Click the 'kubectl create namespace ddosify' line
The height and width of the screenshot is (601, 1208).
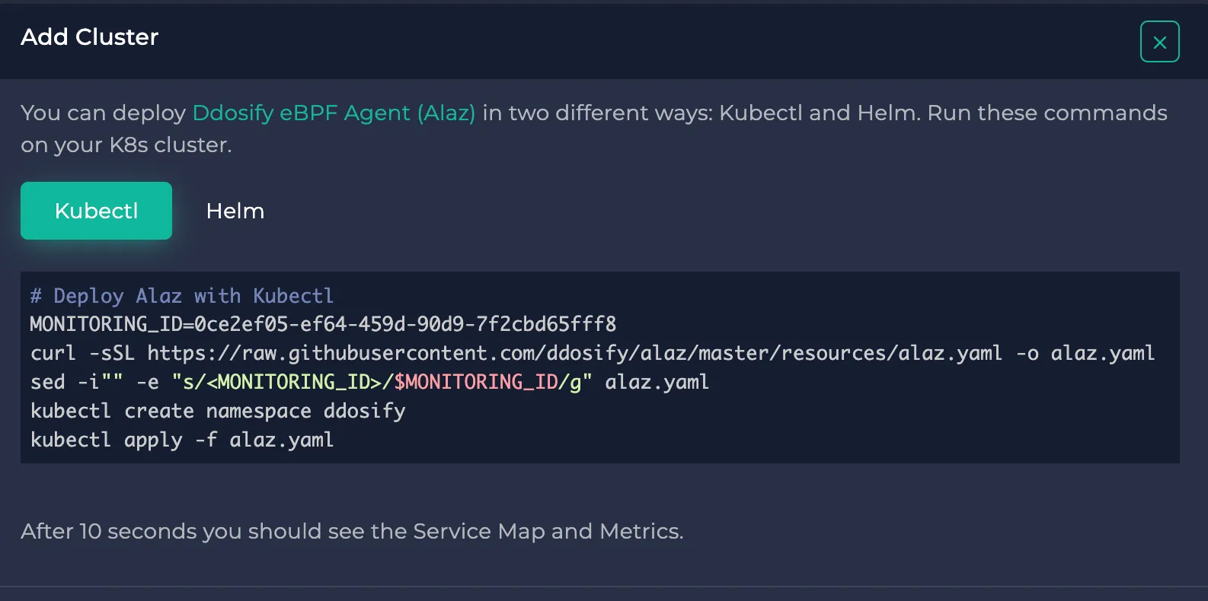point(217,411)
